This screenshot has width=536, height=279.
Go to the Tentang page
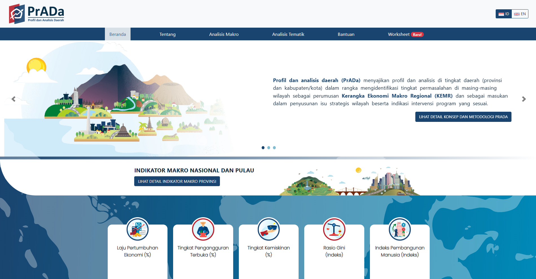point(167,34)
